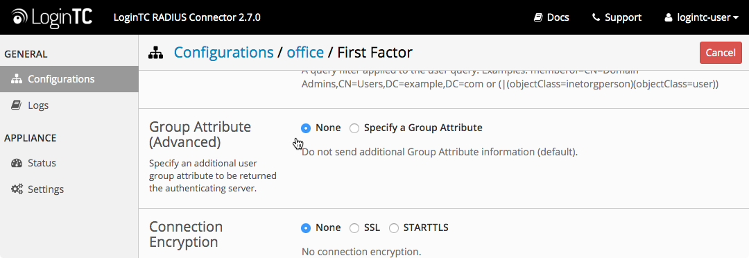Select None for Connection Encryption
This screenshot has width=749, height=258.
pyautogui.click(x=306, y=228)
